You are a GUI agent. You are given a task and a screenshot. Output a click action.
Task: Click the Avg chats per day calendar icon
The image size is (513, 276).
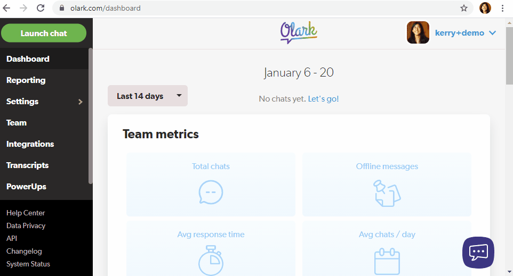[x=387, y=261]
